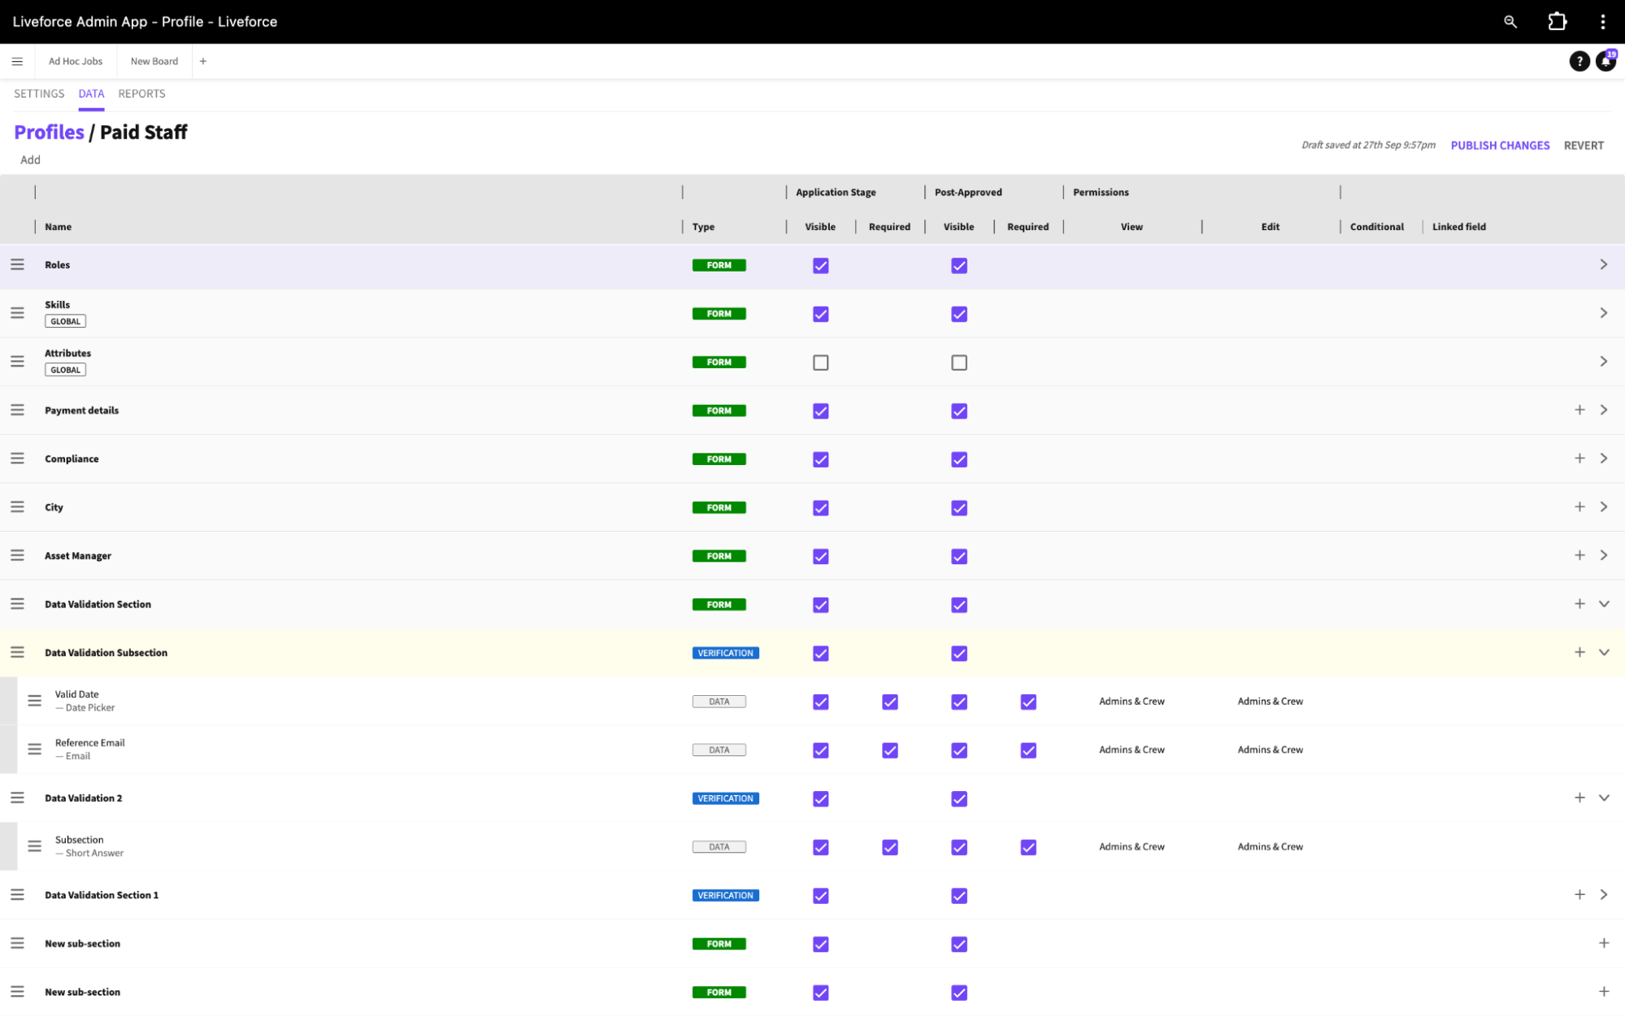1625x1017 pixels.
Task: Open the hamburger navigation menu
Action: pyautogui.click(x=17, y=61)
